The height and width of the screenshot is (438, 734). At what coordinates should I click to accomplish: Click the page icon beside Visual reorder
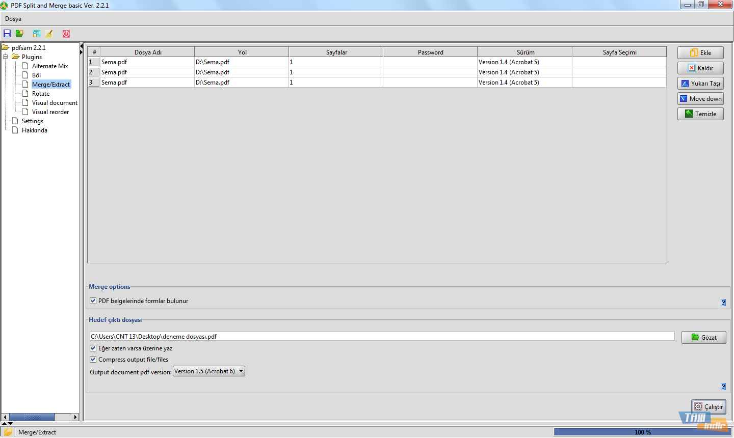click(25, 112)
